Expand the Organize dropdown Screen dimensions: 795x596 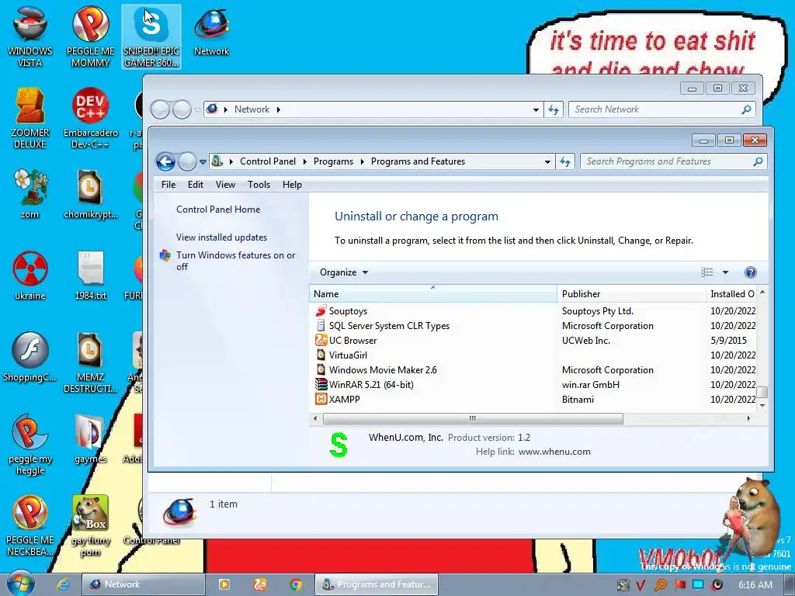pyautogui.click(x=344, y=272)
